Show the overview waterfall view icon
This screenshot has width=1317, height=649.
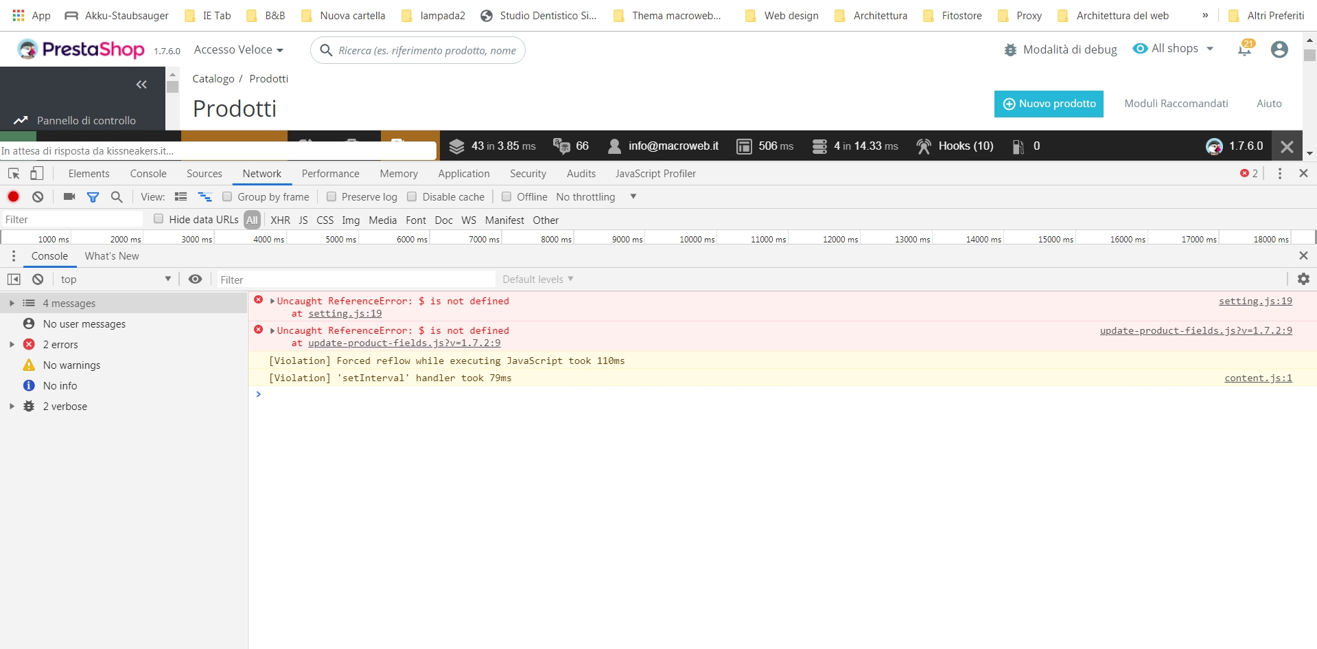205,196
